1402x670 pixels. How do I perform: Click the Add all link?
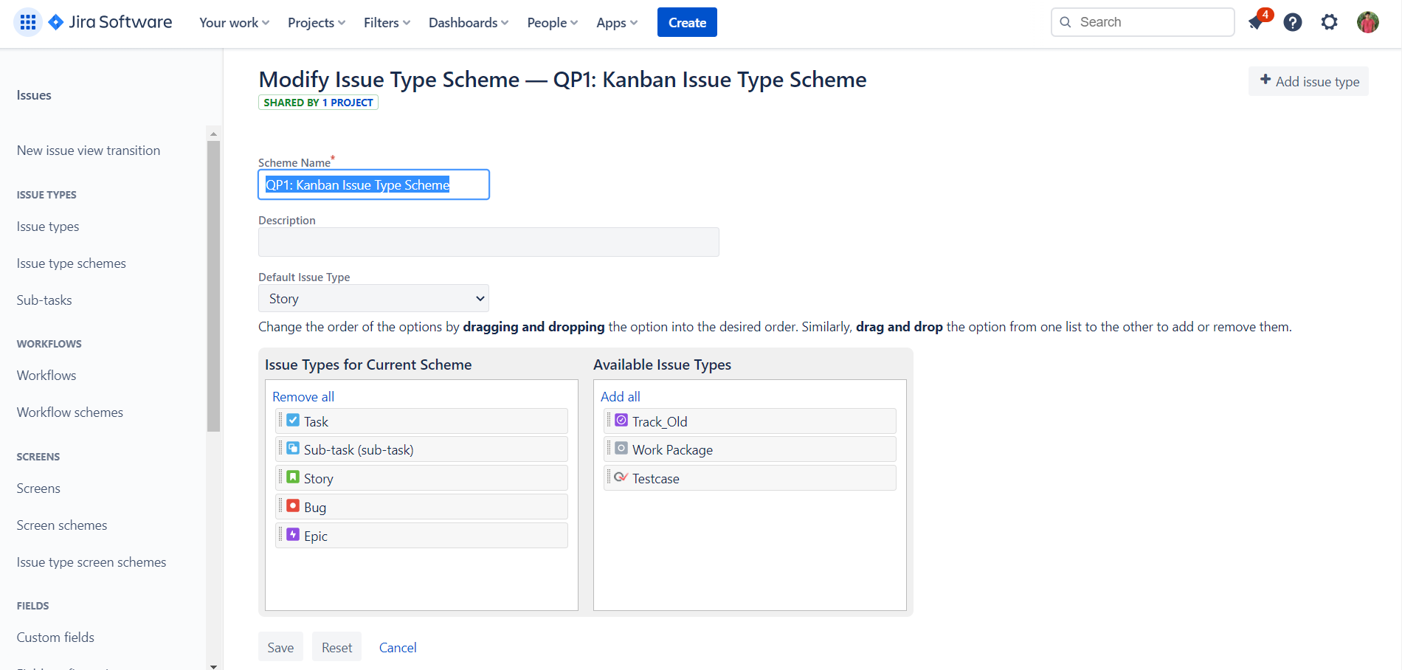point(621,396)
